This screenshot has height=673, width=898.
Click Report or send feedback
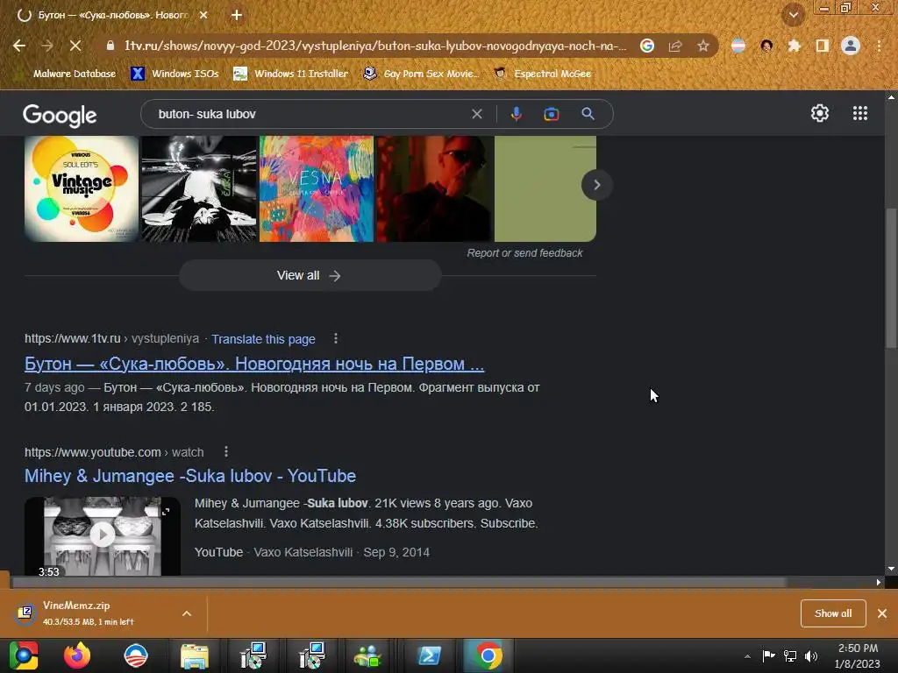pyautogui.click(x=524, y=253)
